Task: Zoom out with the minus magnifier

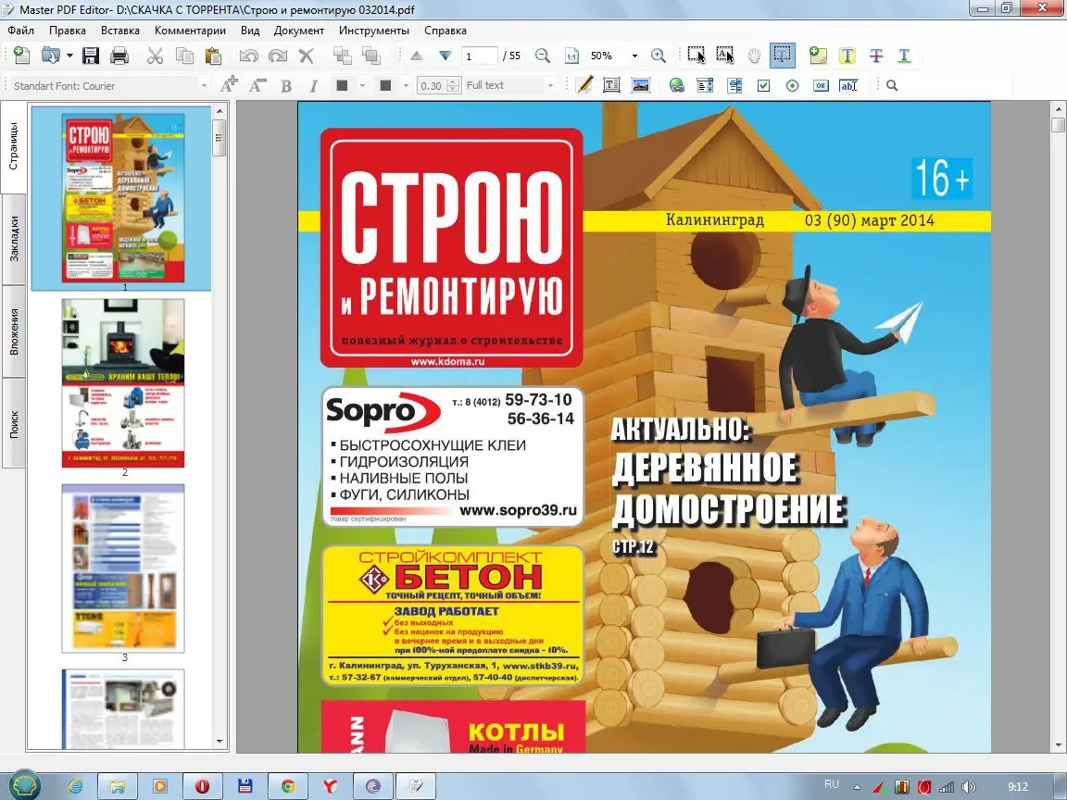Action: click(x=543, y=56)
